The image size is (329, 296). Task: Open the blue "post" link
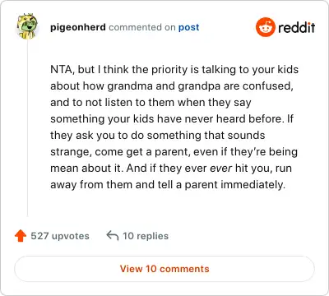[189, 27]
